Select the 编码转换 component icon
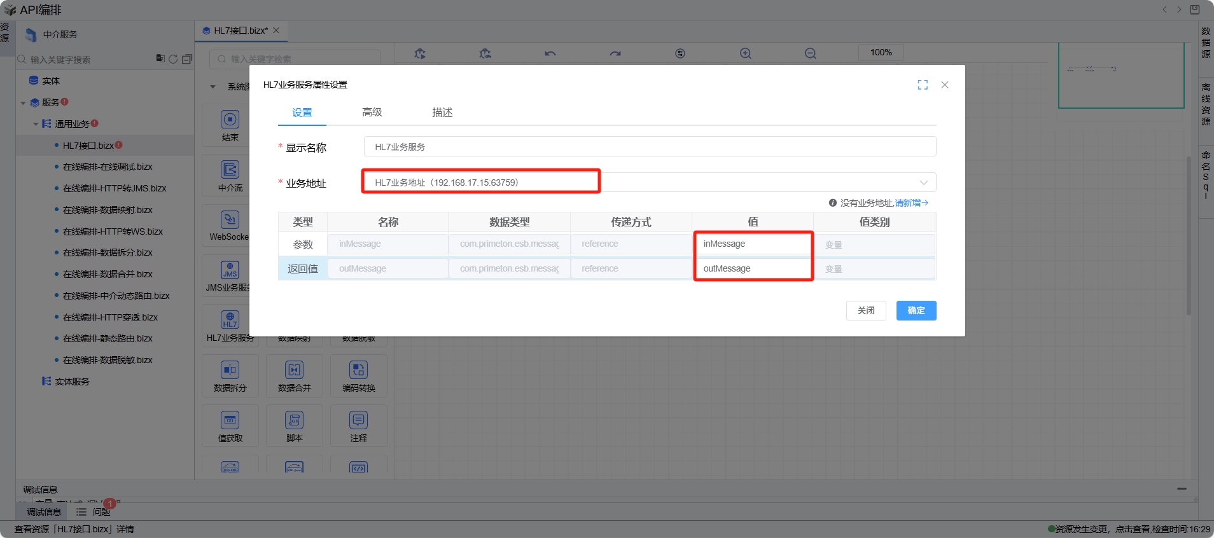 (358, 370)
